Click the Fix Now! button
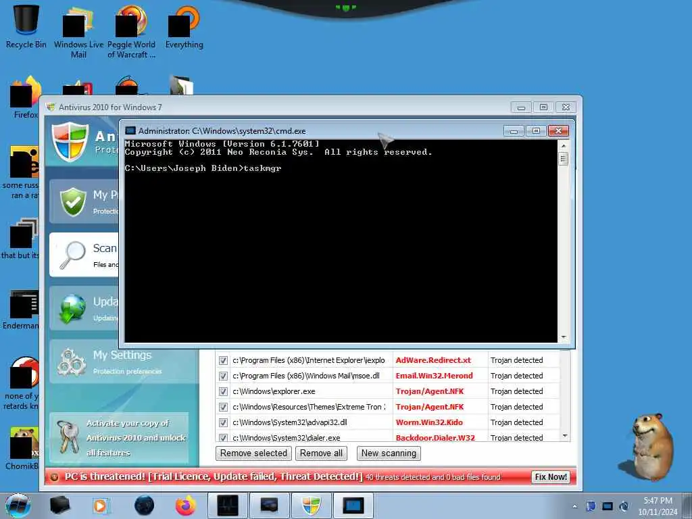 click(550, 477)
